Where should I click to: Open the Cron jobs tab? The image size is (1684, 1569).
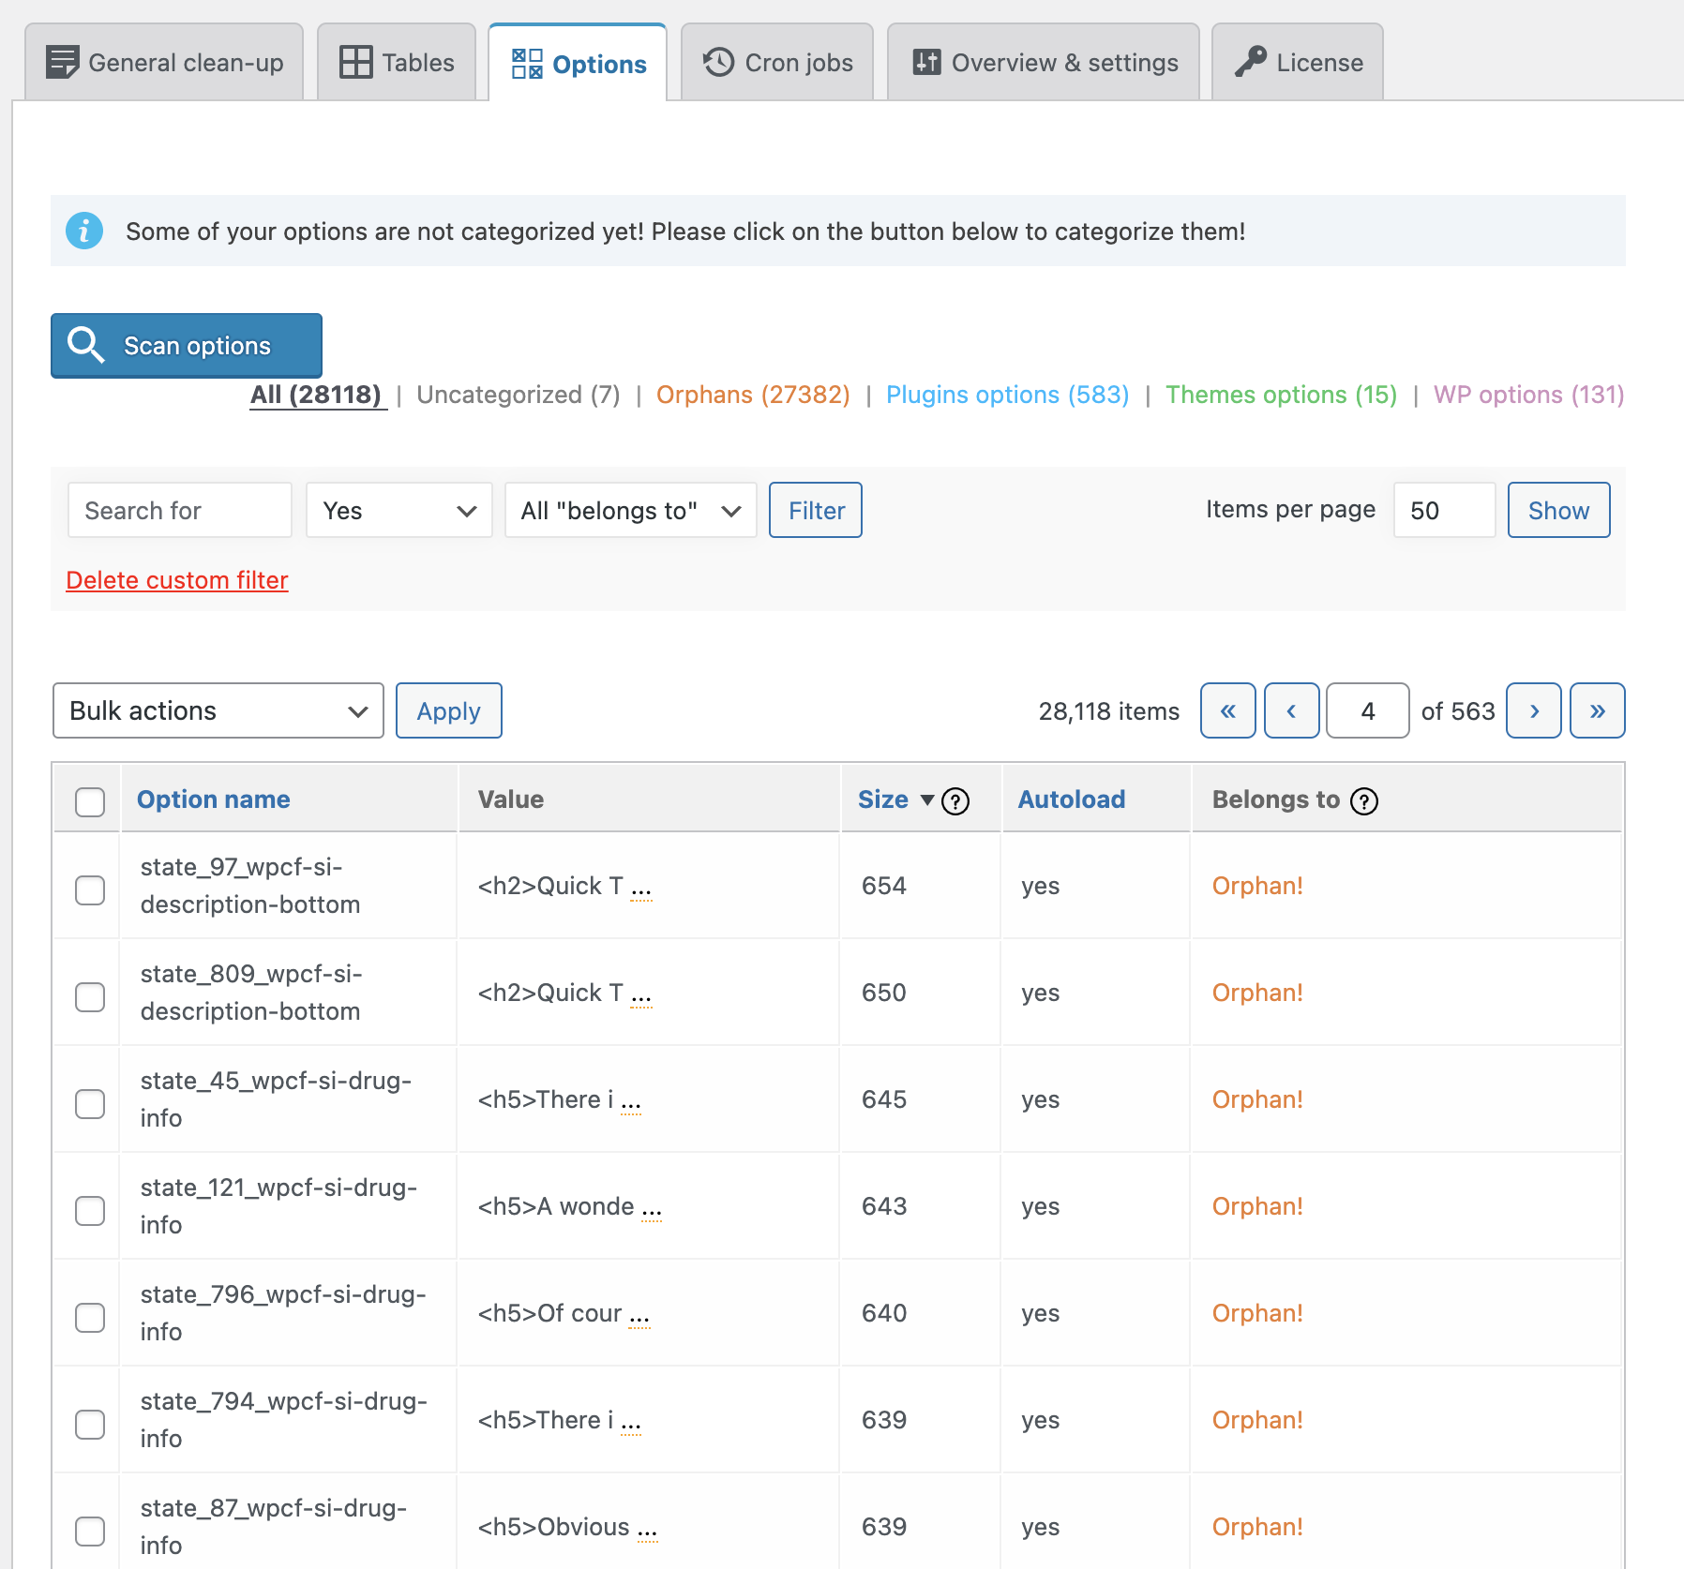777,62
